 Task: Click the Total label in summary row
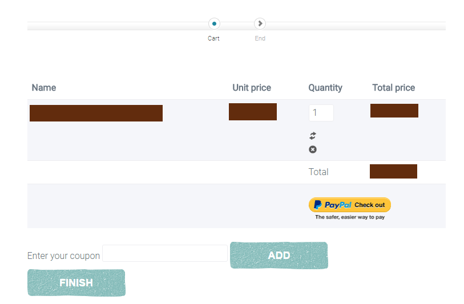[x=318, y=172]
